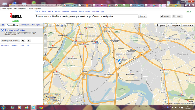Screen dimensions: 195x110
Task: Toggle the Пробки traffic layer
Action: (x=161, y=25)
